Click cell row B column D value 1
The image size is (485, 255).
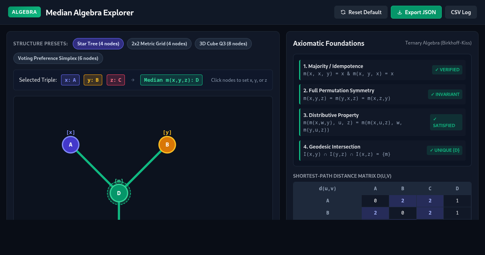(x=458, y=213)
